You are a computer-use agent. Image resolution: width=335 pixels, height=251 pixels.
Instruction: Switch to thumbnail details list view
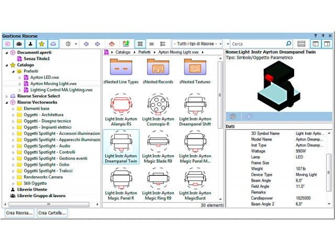tap(163, 44)
